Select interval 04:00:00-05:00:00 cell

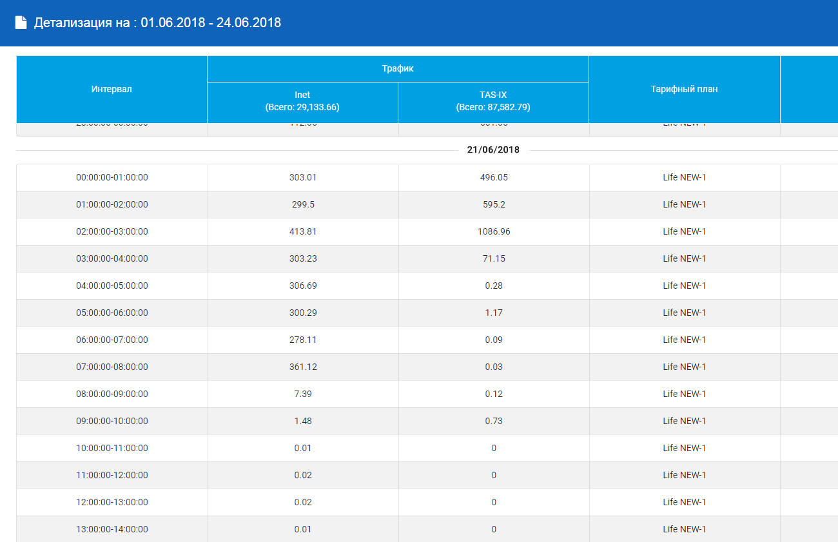112,286
